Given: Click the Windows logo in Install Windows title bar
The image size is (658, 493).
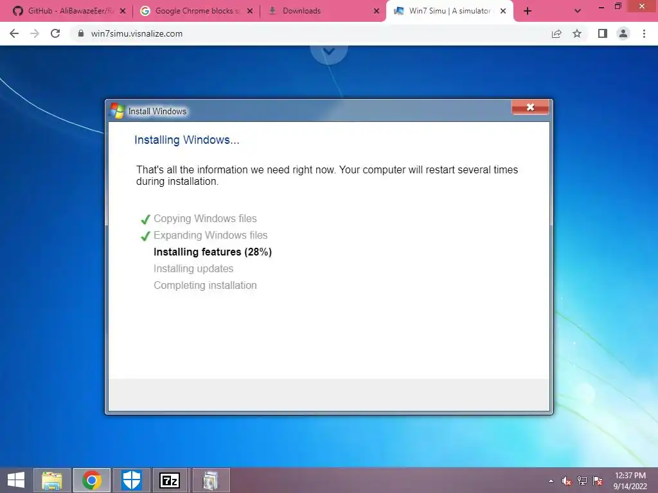Looking at the screenshot, I should tap(117, 111).
